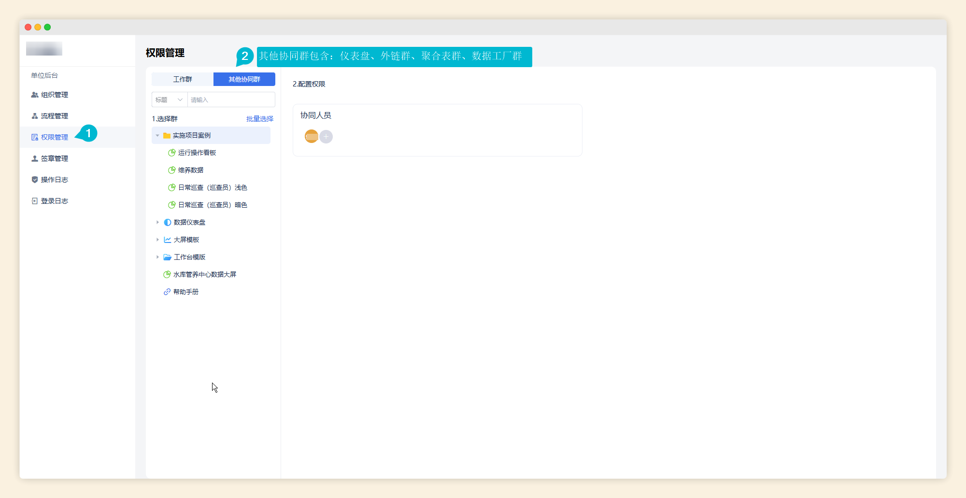Click the orange collaborator avatar
966x498 pixels.
pyautogui.click(x=312, y=137)
